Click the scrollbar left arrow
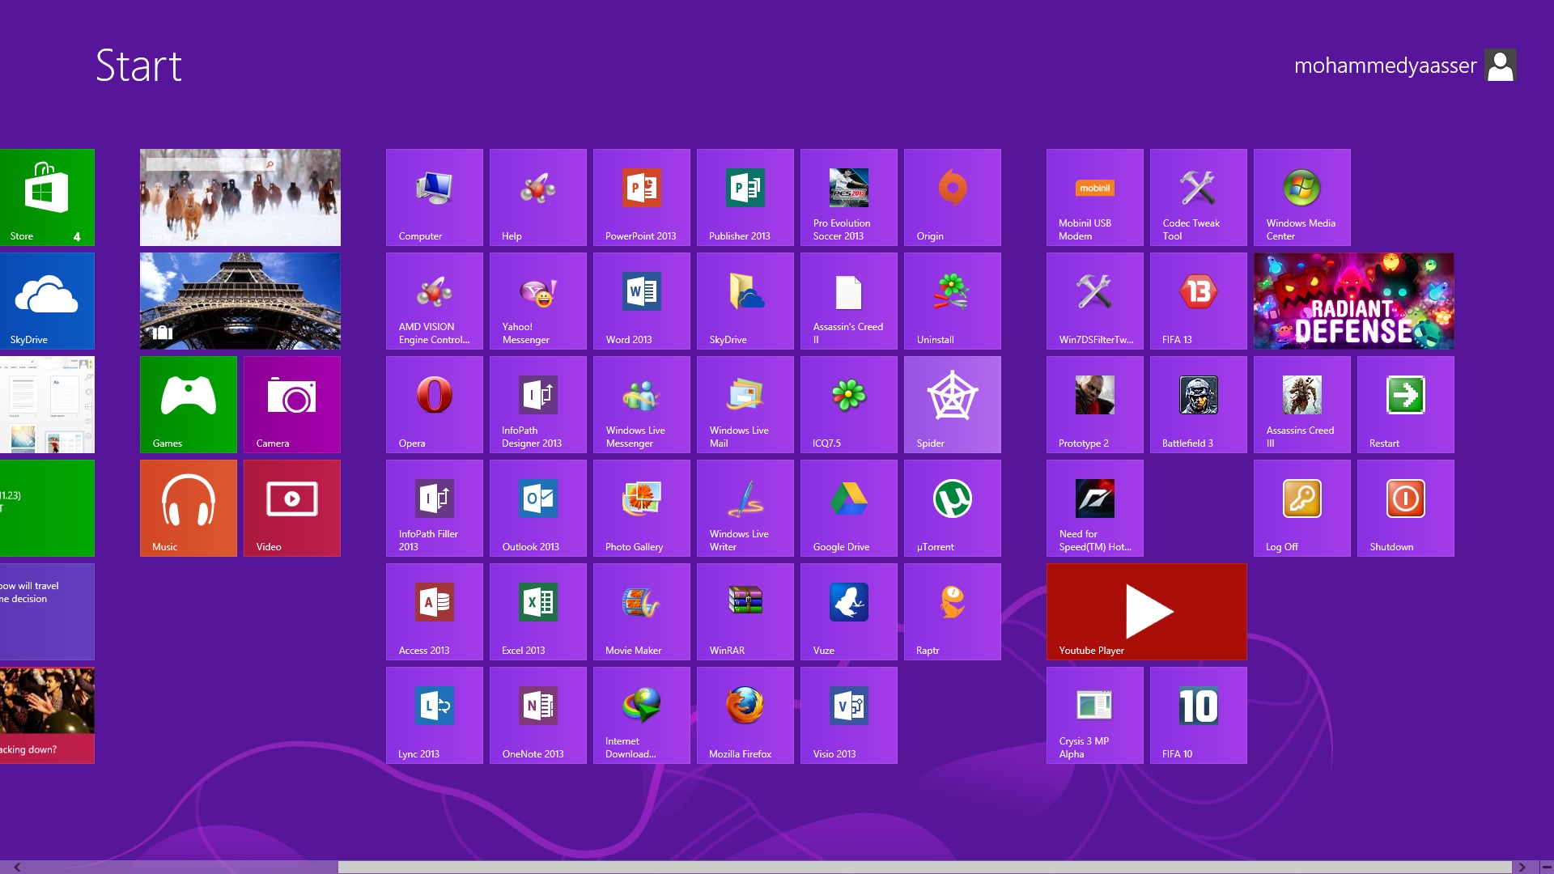 17,867
